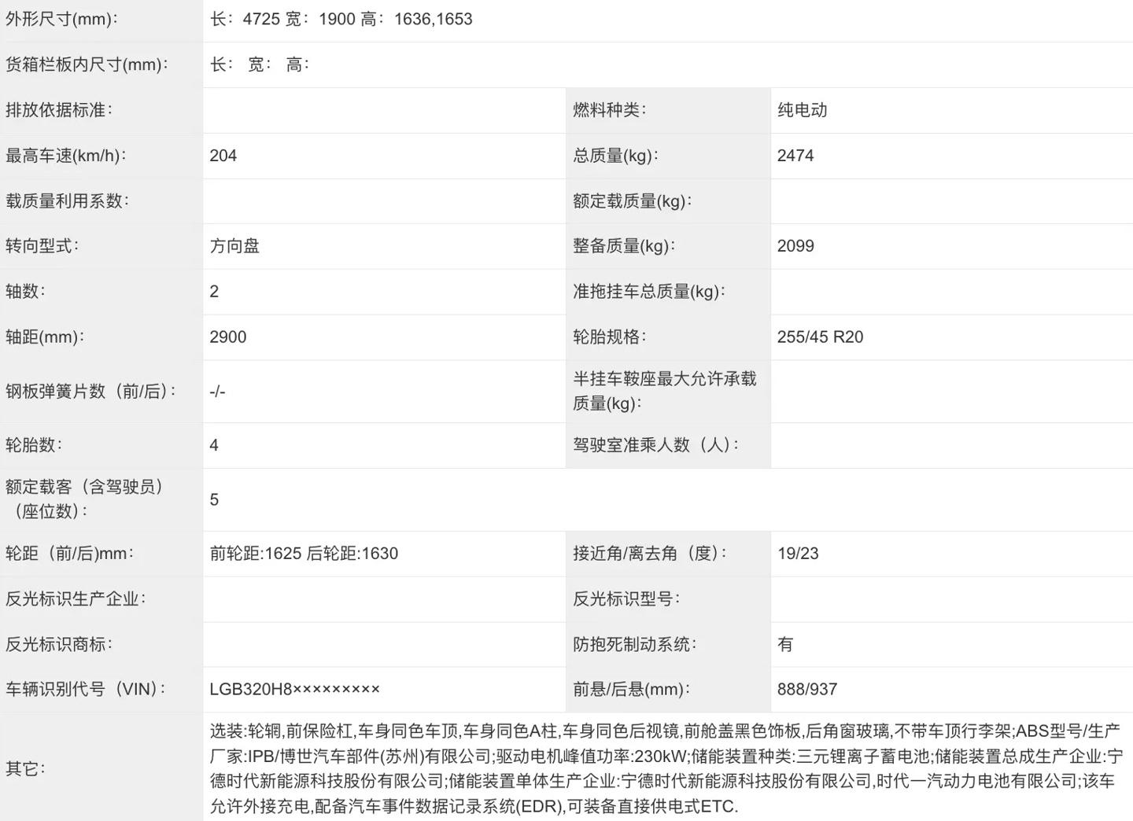Click the 载质量利用系数 label
Screen dimensions: 1133x821
point(68,201)
